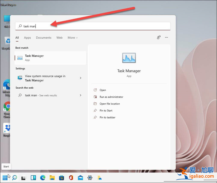Click the search feedback icon
This screenshot has width=217, height=183.
tap(159, 37)
